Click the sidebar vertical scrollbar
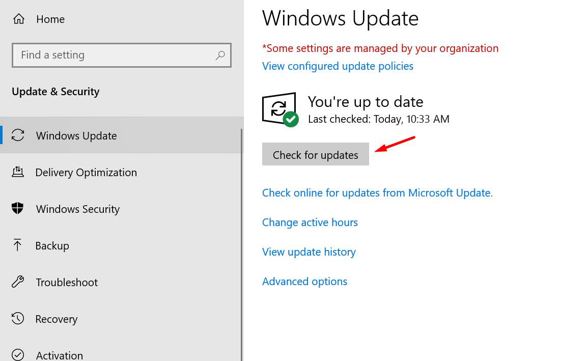The height and width of the screenshot is (361, 561). (x=242, y=245)
